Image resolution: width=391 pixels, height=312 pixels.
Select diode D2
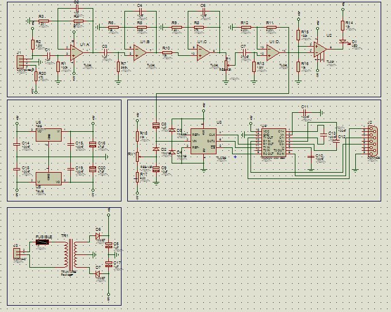[156, 149]
